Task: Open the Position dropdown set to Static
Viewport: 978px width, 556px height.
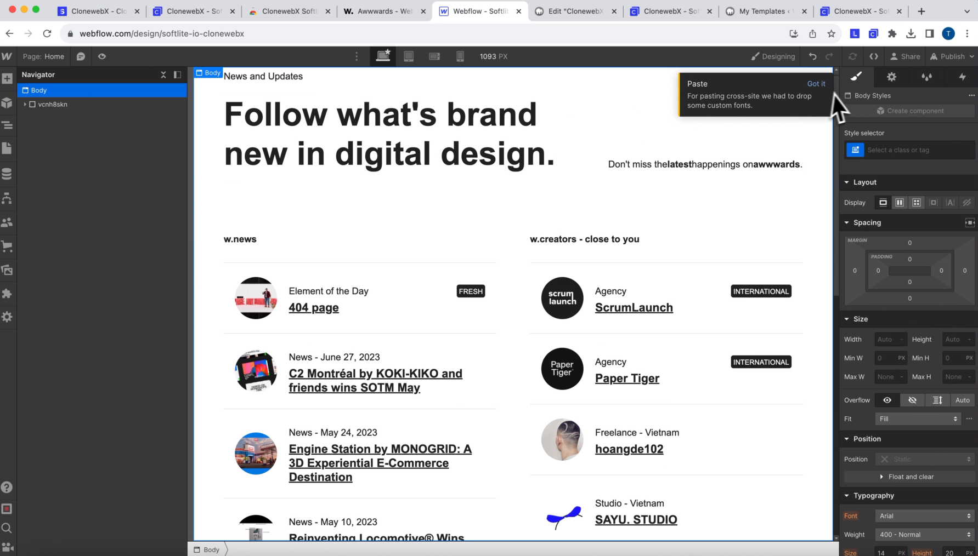Action: click(925, 460)
